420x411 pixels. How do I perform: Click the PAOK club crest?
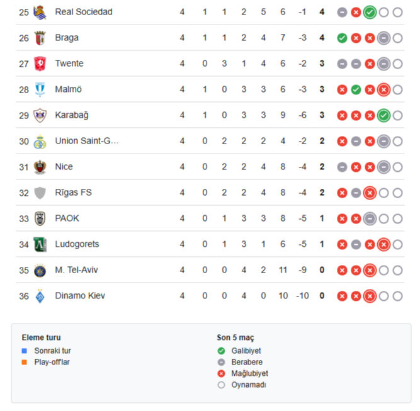pos(40,218)
